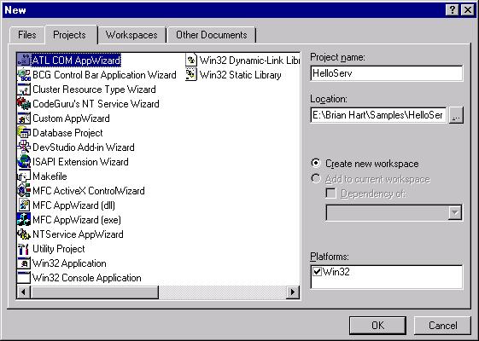Screen dimensions: 479x341
Task: Select the ATL COM AppWizard icon
Action: [x=24, y=60]
